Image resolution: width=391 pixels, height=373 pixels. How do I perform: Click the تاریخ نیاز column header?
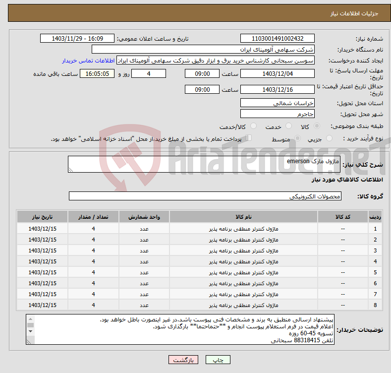coord(43,217)
